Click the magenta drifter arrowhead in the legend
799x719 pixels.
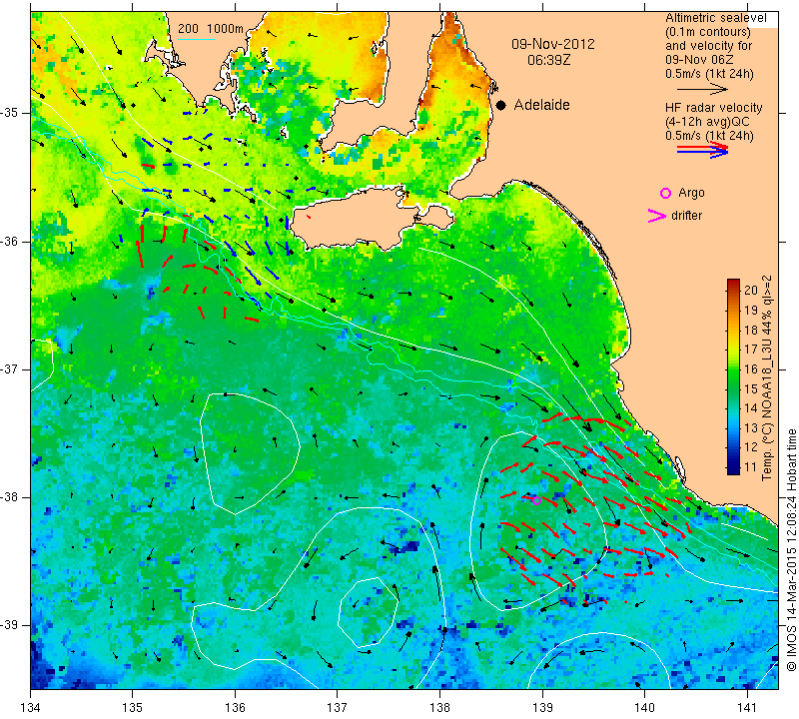point(657,216)
